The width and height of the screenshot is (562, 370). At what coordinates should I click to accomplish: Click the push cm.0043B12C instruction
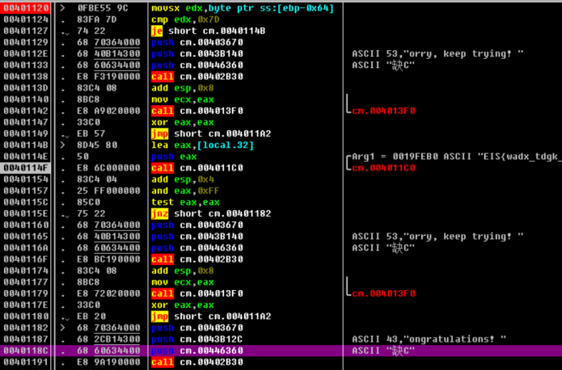point(196,339)
